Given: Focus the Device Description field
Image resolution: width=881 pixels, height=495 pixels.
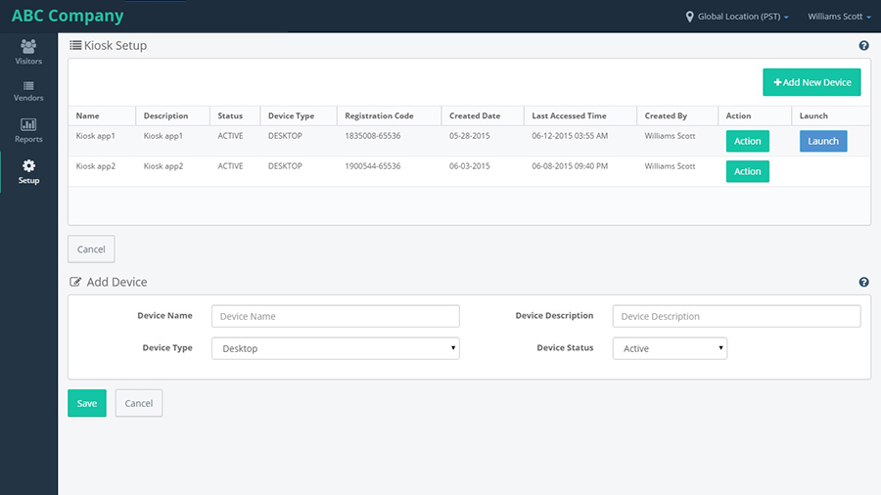Looking at the screenshot, I should coord(736,316).
